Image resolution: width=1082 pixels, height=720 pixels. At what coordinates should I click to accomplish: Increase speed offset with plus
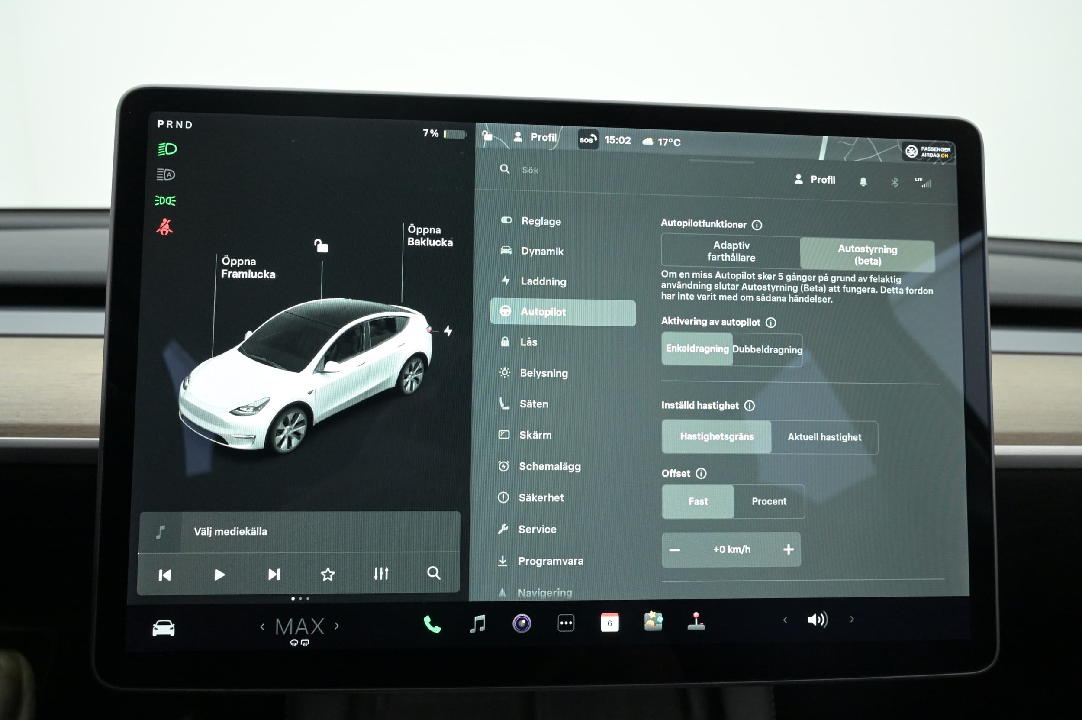point(788,550)
